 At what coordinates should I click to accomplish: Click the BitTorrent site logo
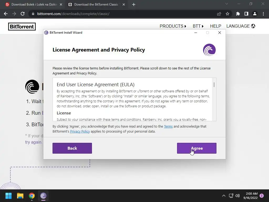click(22, 27)
